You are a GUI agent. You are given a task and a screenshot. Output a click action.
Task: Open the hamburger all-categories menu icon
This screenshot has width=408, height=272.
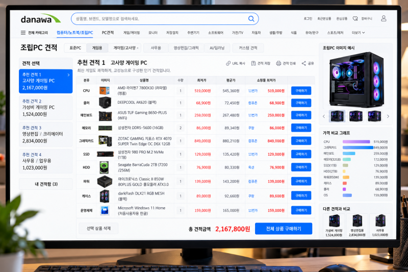tap(23, 33)
